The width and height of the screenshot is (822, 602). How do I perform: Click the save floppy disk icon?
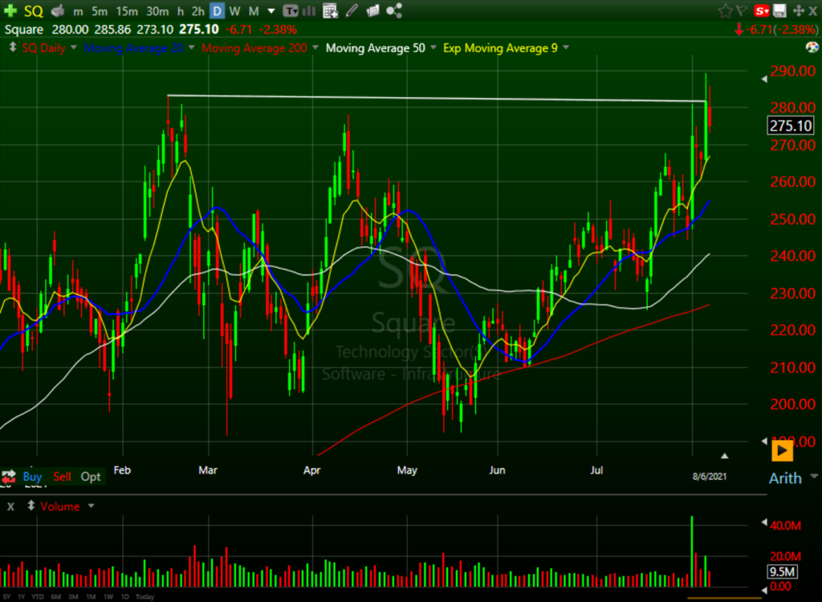tap(779, 10)
